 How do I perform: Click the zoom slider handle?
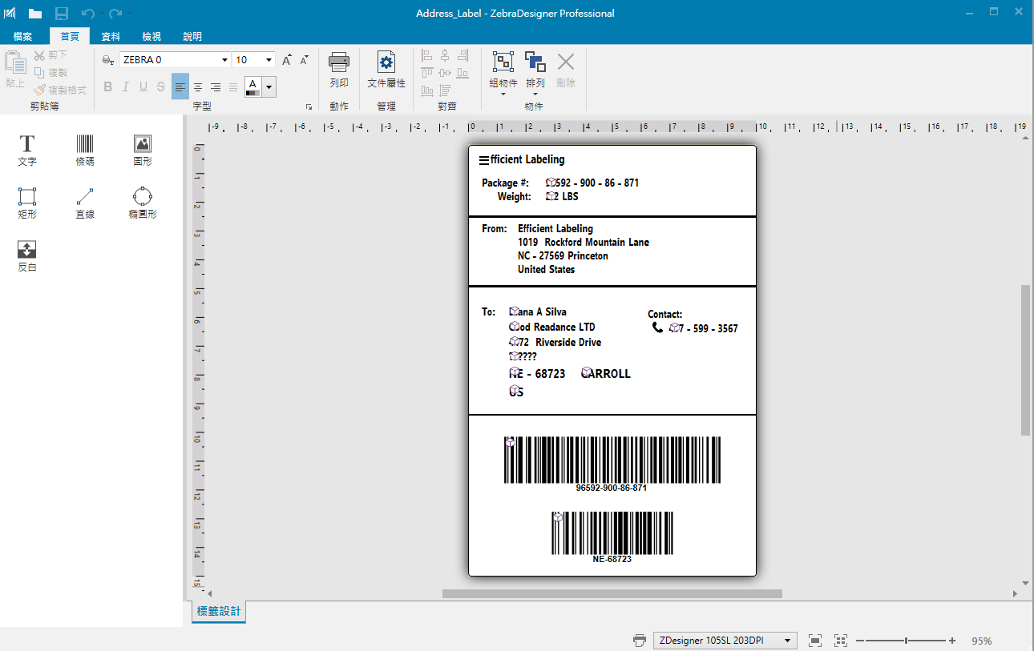tap(907, 641)
